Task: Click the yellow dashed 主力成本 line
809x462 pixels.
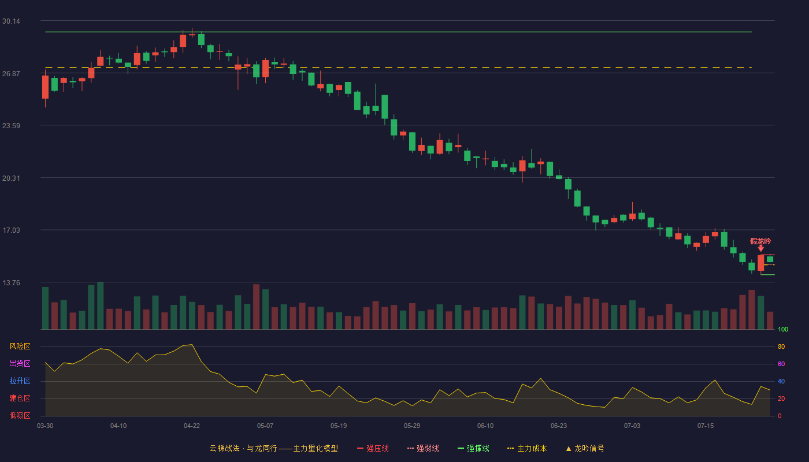Action: point(398,68)
